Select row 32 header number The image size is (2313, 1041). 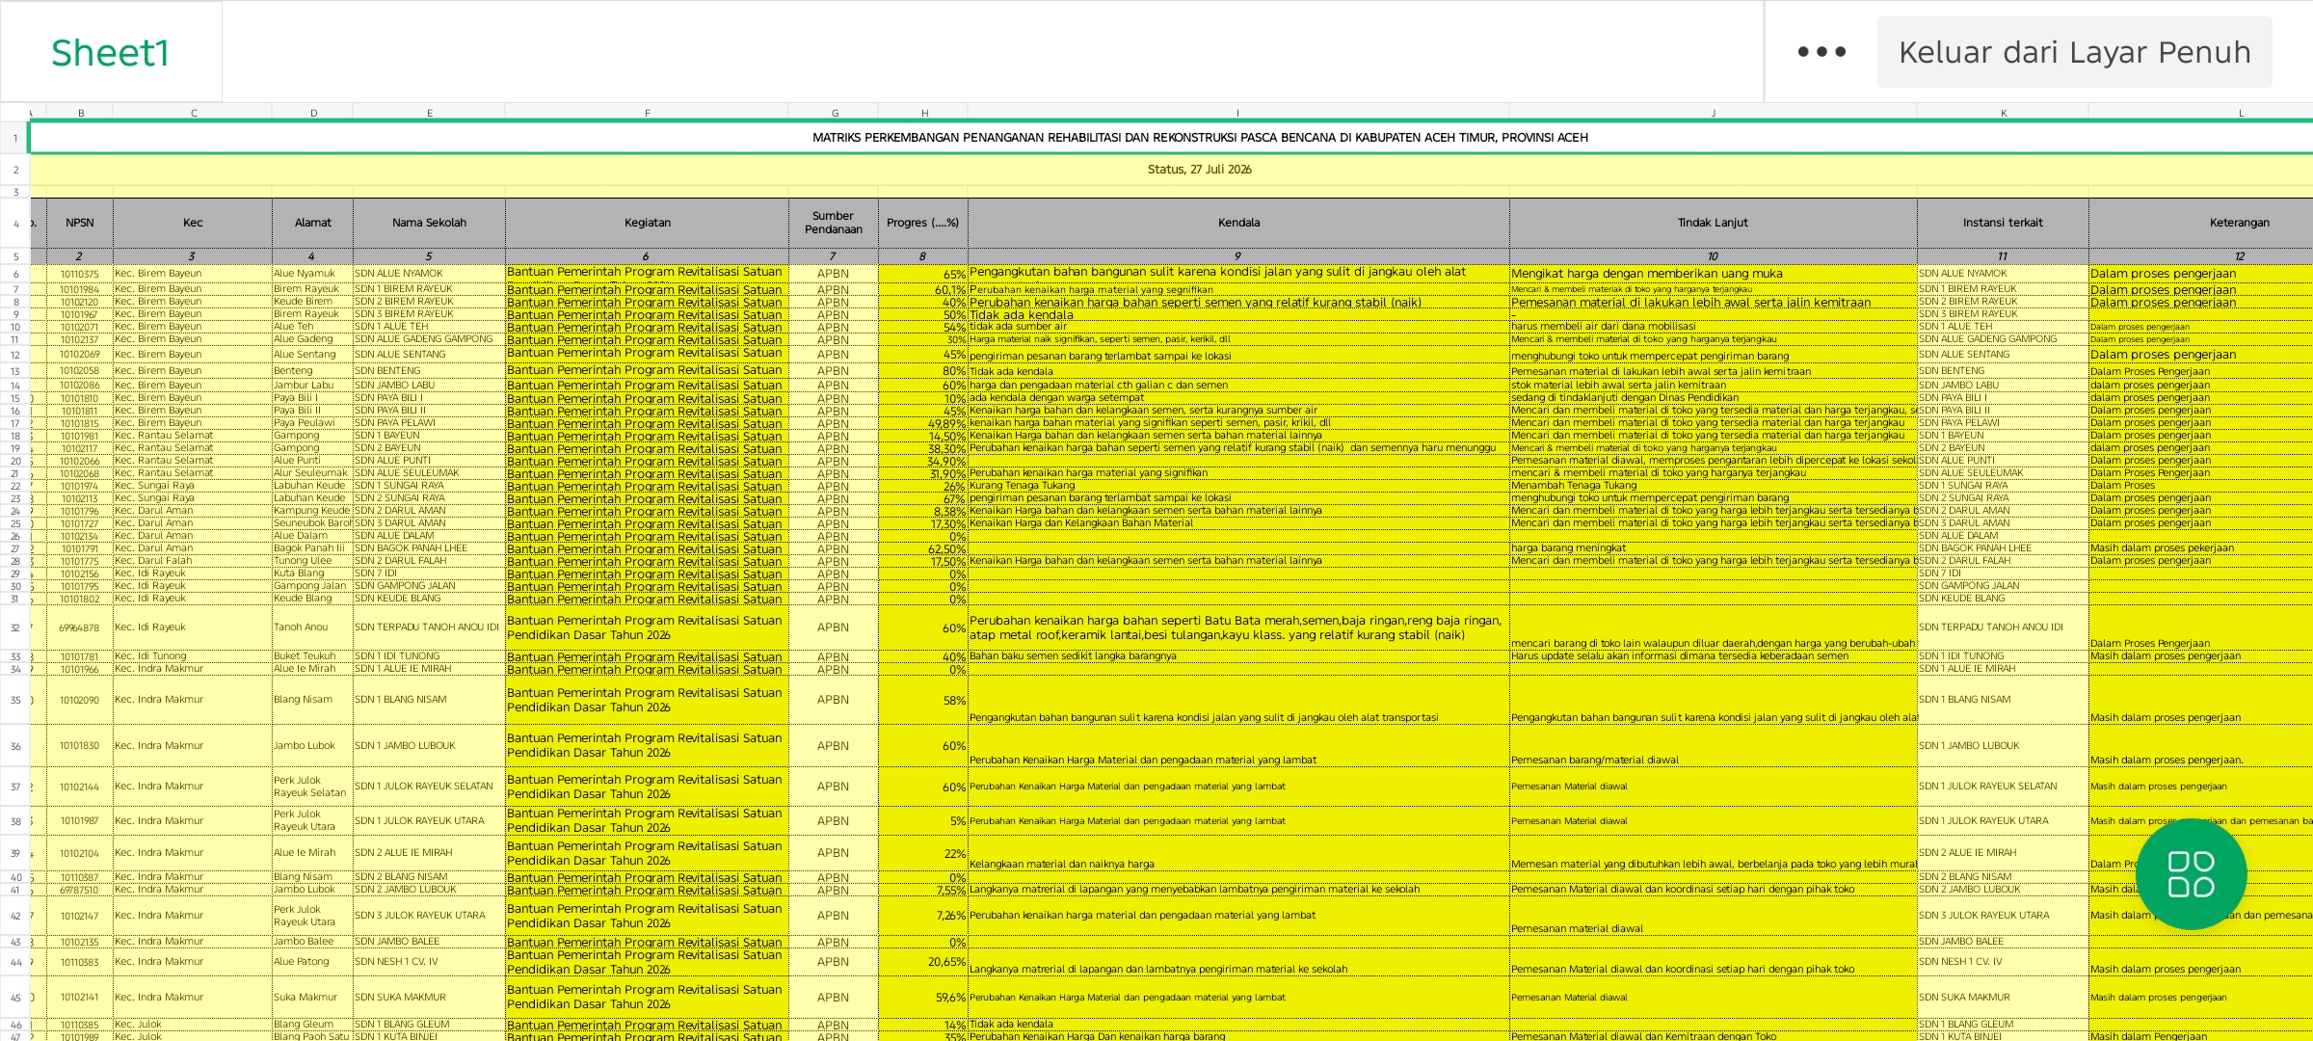click(x=15, y=627)
